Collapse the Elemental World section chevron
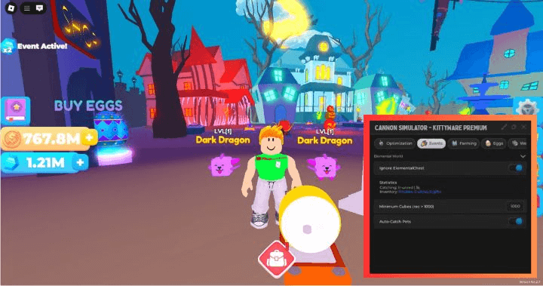The height and width of the screenshot is (286, 543). [x=523, y=156]
